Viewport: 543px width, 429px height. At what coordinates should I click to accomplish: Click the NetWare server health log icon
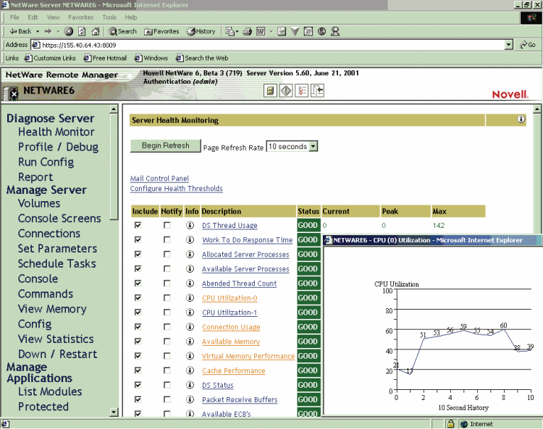coord(270,90)
